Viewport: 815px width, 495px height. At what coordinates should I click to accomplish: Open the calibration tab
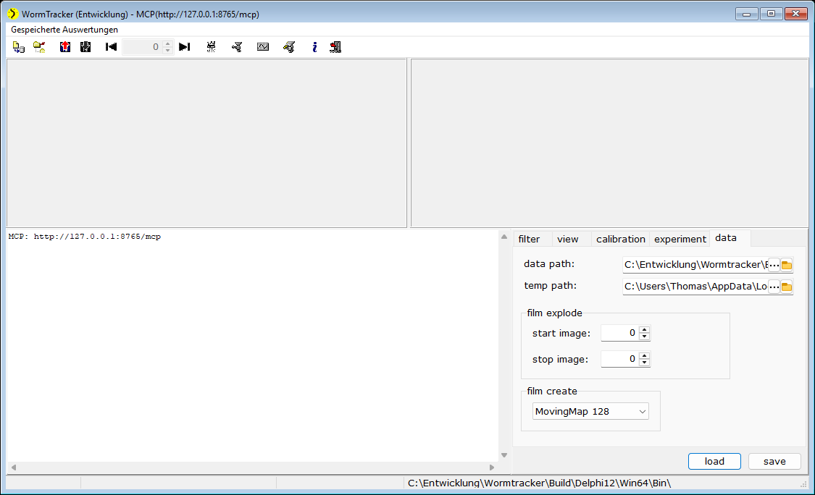(621, 239)
